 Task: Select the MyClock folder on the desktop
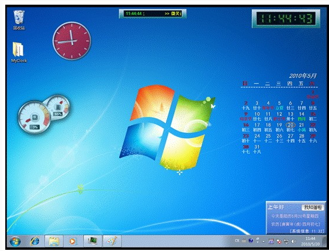19,52
